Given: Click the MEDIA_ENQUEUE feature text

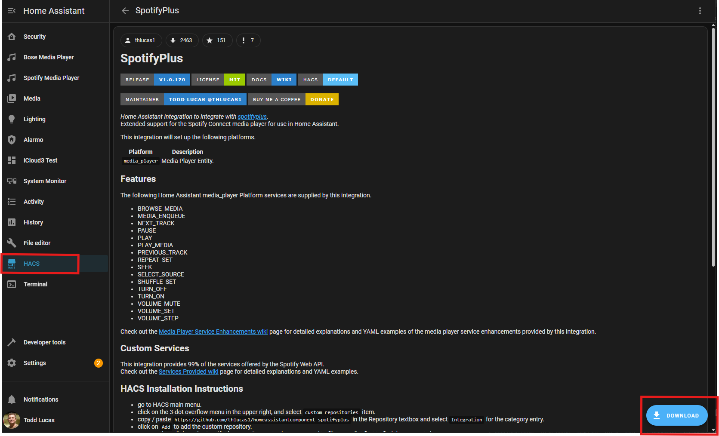Looking at the screenshot, I should click(x=161, y=216).
